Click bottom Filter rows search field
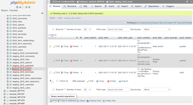Image resolution: width=193 pixels, height=105 pixels. coord(118,90)
